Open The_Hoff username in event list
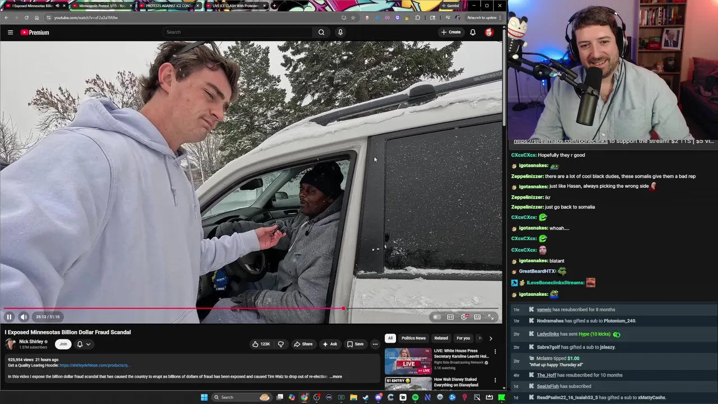 point(547,375)
